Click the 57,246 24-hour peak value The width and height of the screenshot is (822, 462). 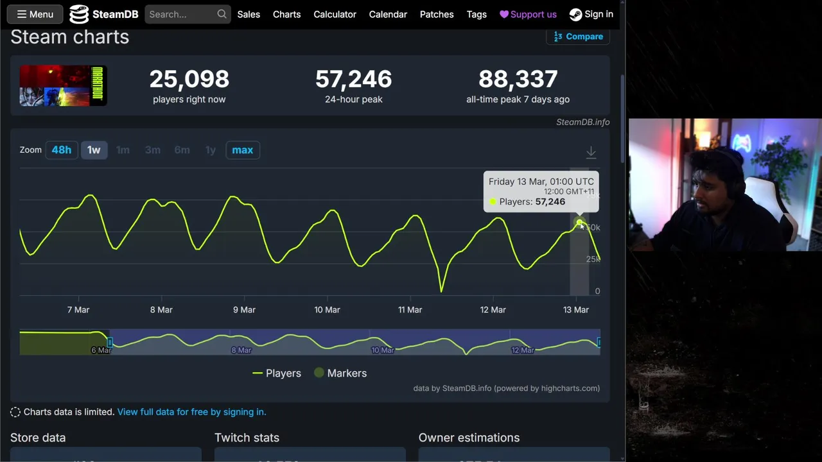pos(354,79)
